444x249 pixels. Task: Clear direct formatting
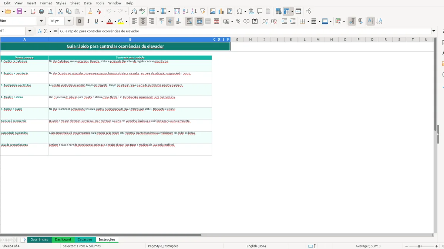point(98,11)
